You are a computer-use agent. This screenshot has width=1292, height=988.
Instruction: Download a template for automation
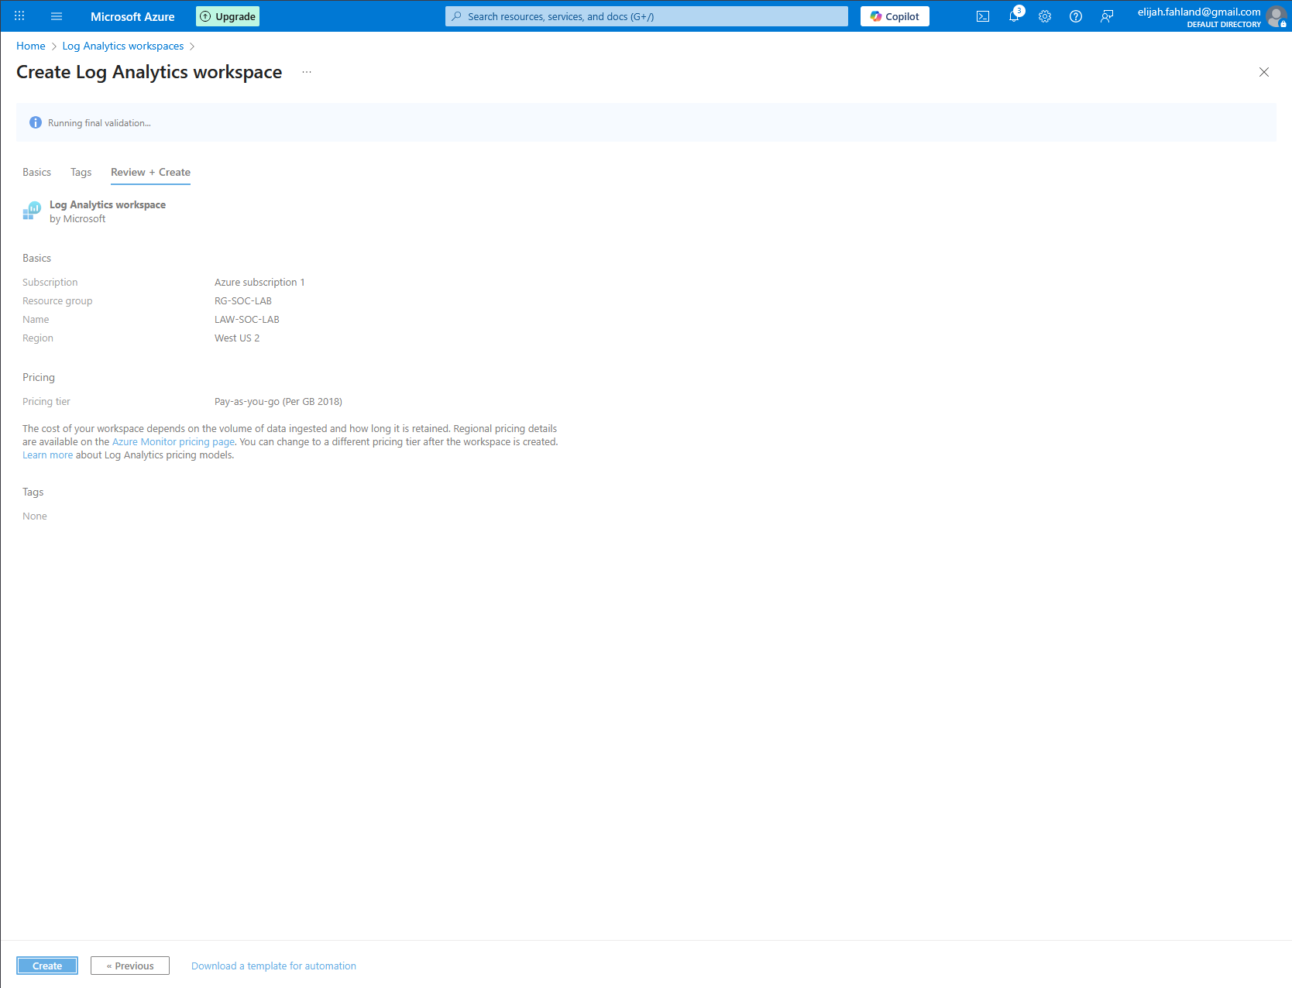click(273, 966)
